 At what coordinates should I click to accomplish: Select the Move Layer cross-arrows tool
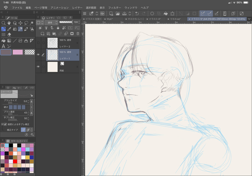pyautogui.click(x=21, y=23)
